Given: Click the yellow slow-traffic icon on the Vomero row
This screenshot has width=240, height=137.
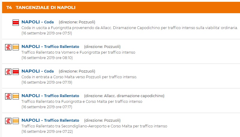Looking at the screenshot, I should tap(16, 47).
